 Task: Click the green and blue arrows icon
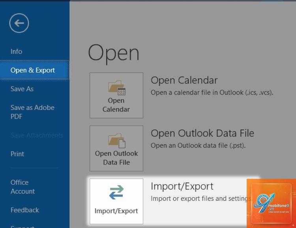(116, 192)
